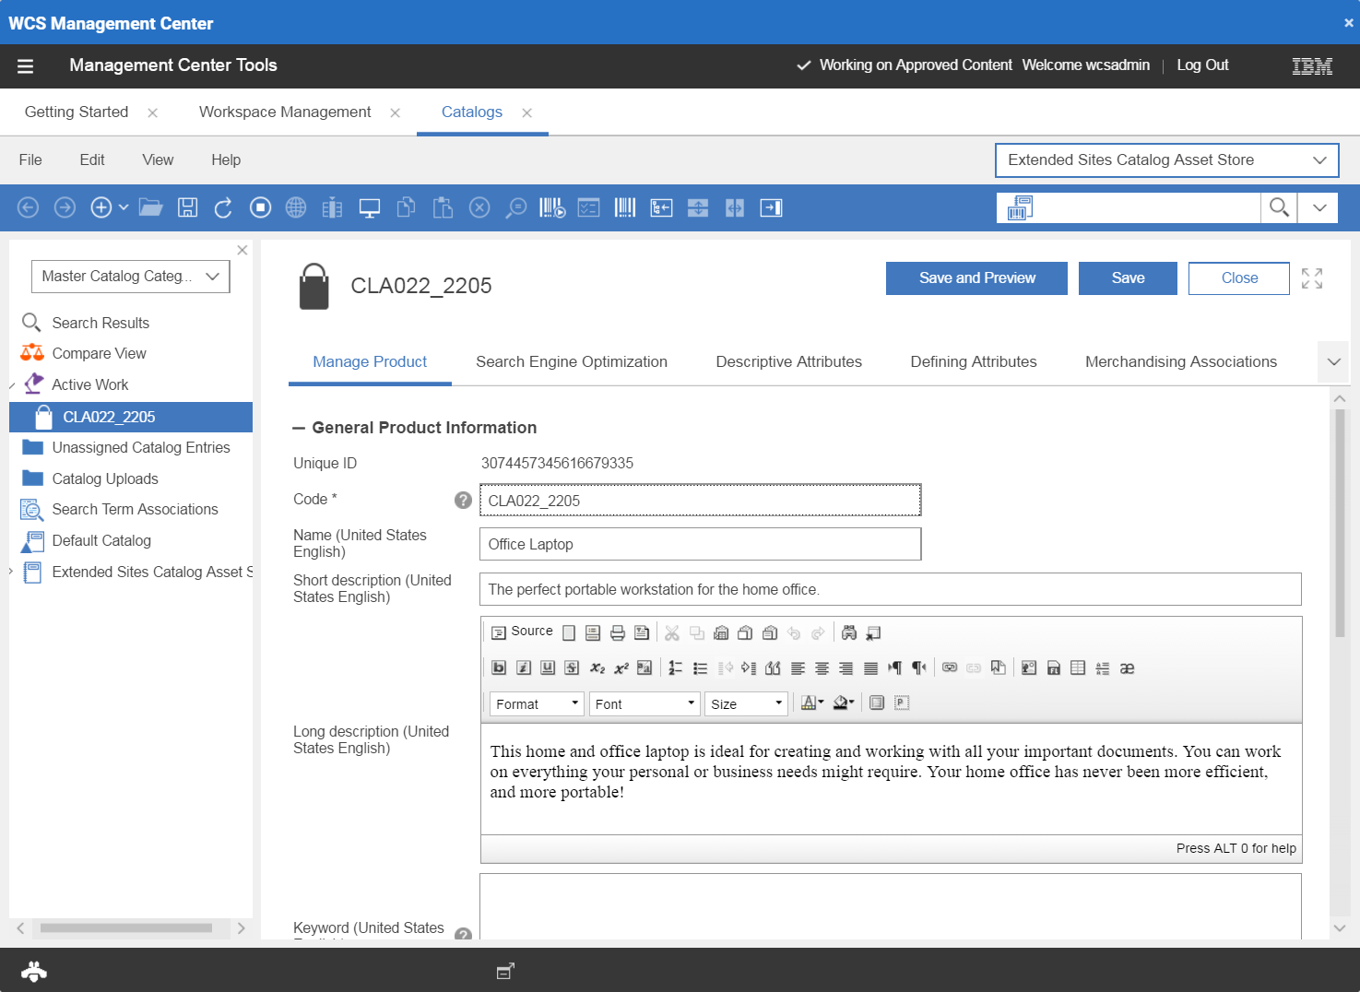The image size is (1360, 992).
Task: Click the Save and Preview button
Action: pos(976,278)
